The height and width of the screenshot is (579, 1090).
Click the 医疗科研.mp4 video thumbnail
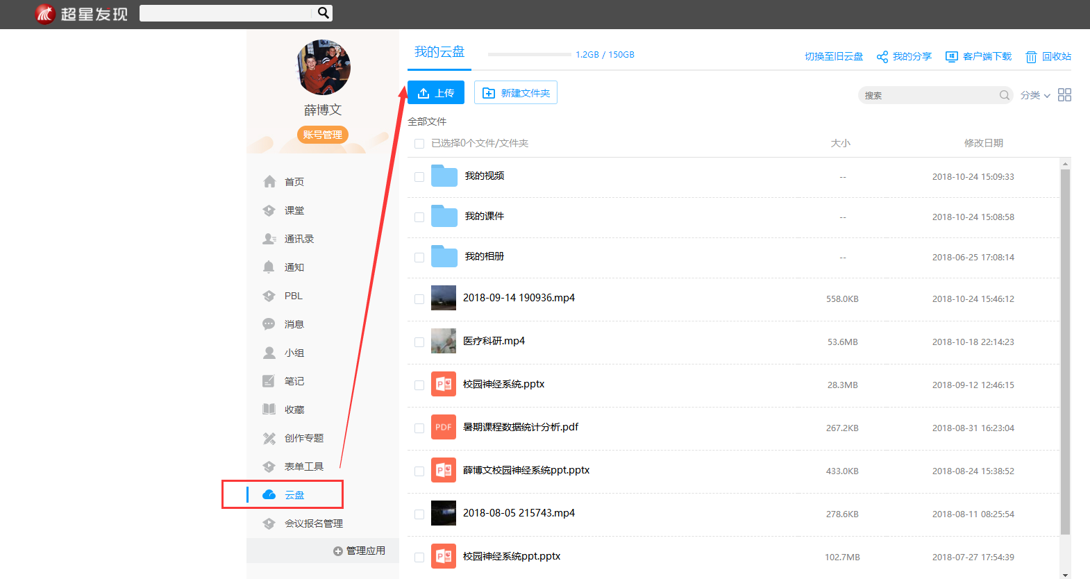point(444,341)
